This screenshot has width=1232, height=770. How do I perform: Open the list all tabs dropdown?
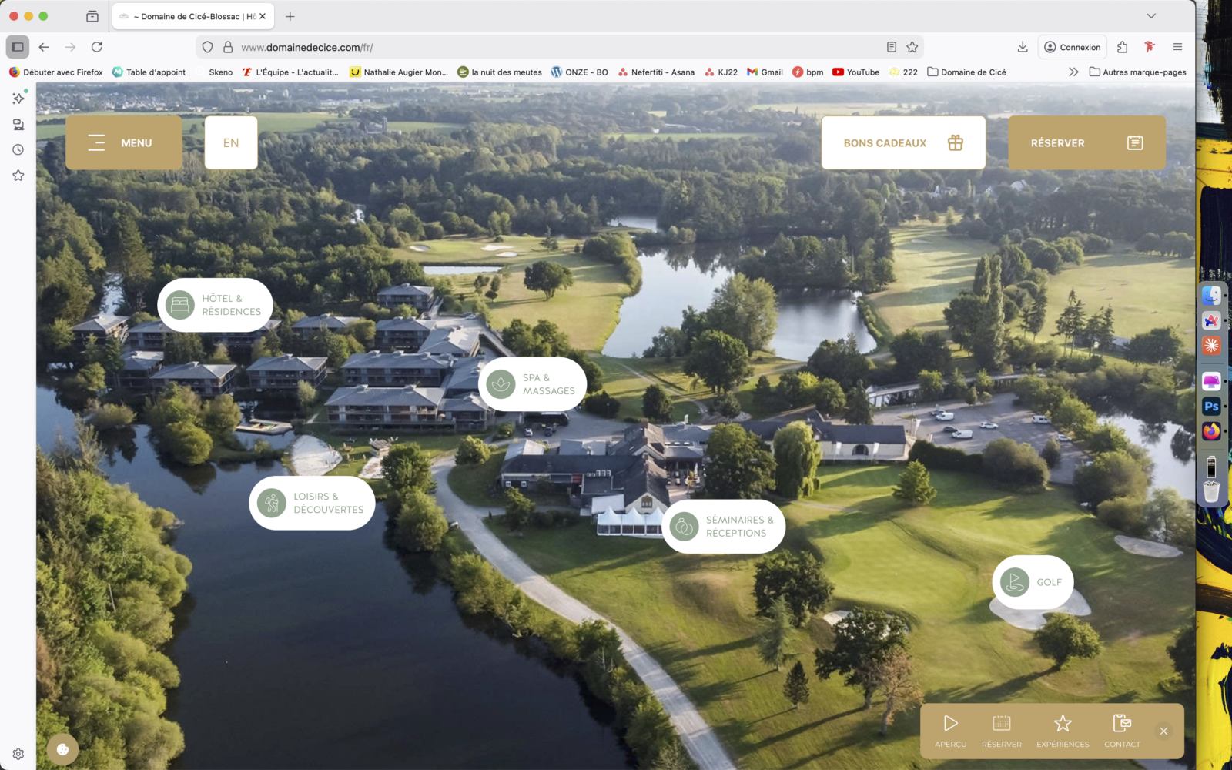(x=1151, y=16)
